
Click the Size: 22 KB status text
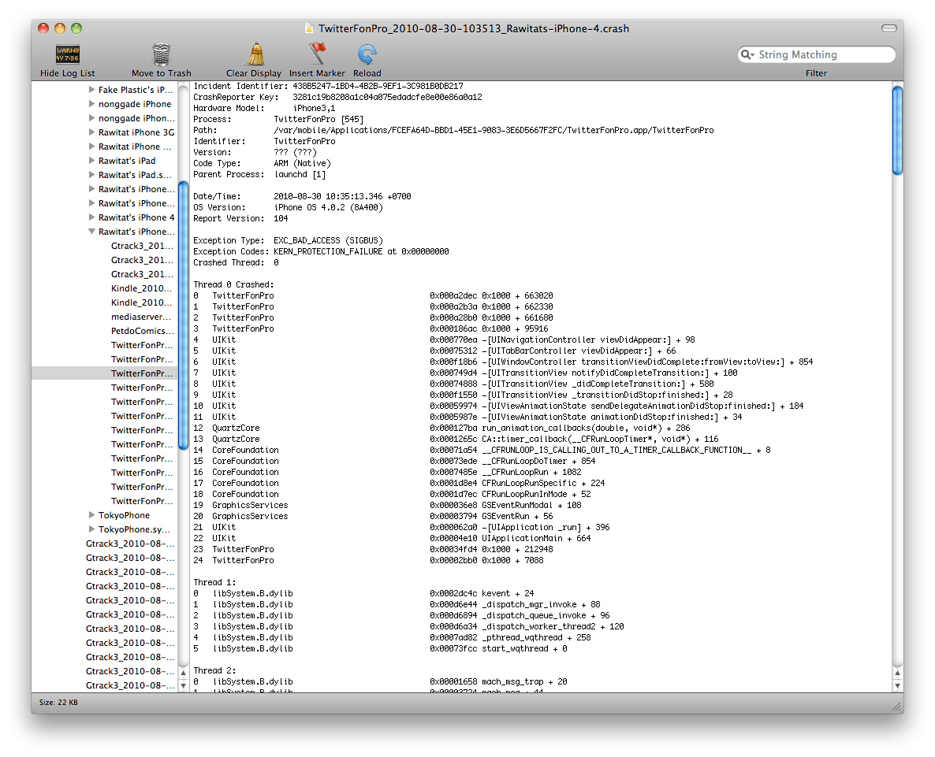[58, 703]
